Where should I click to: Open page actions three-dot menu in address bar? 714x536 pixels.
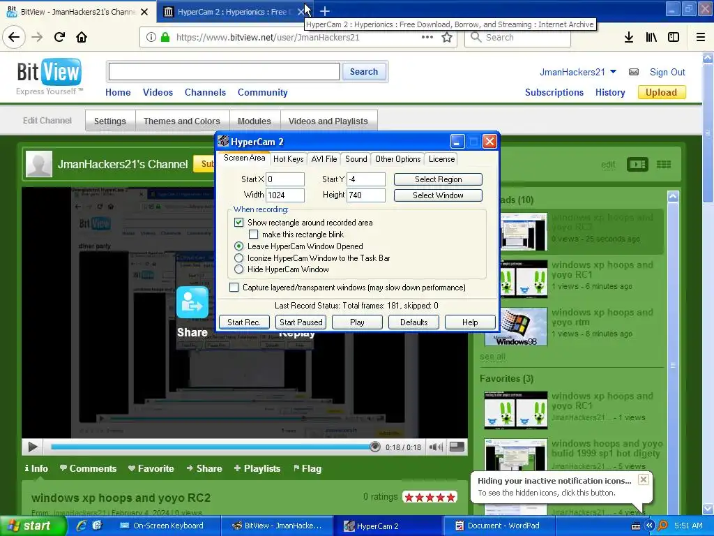coord(427,38)
